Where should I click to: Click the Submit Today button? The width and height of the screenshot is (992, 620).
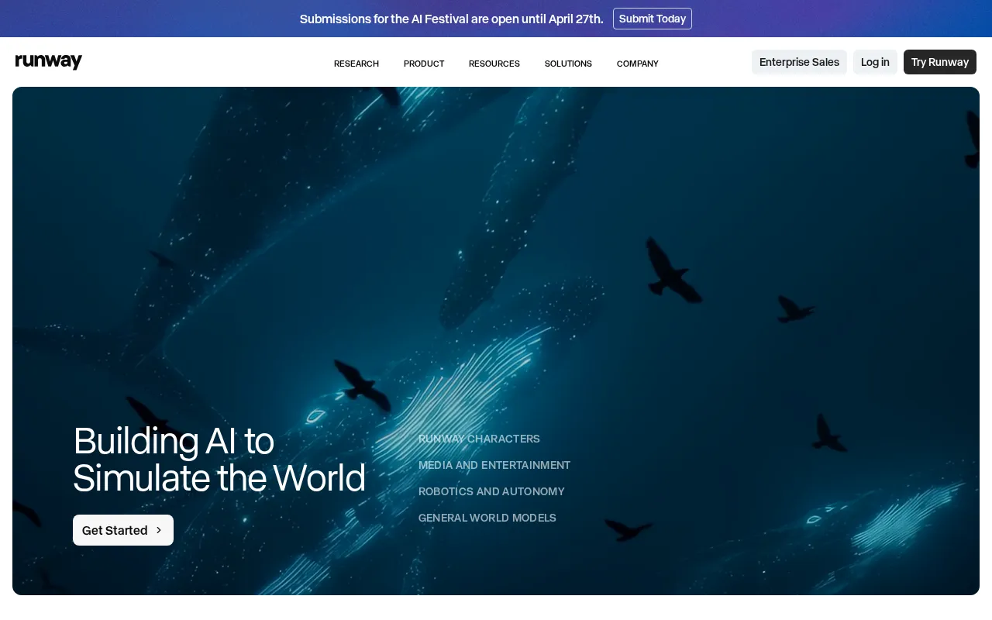tap(653, 19)
